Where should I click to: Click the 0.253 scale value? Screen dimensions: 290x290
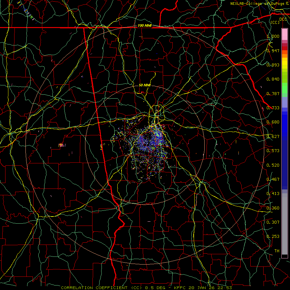pos(273,237)
